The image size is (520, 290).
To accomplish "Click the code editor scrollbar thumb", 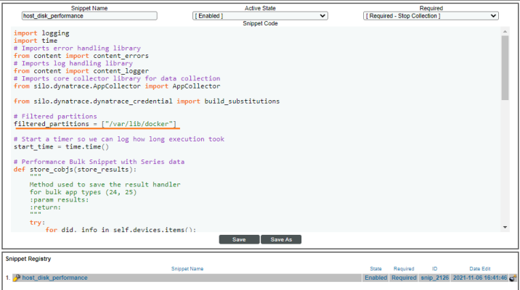I will pos(505,68).
